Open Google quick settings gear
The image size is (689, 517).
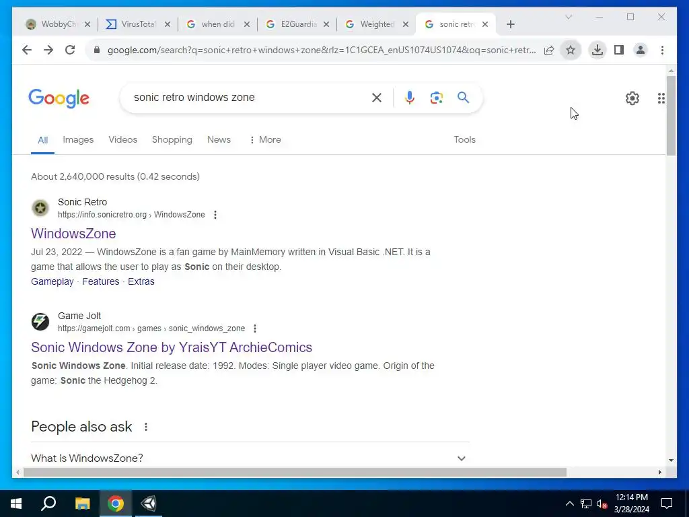[632, 98]
